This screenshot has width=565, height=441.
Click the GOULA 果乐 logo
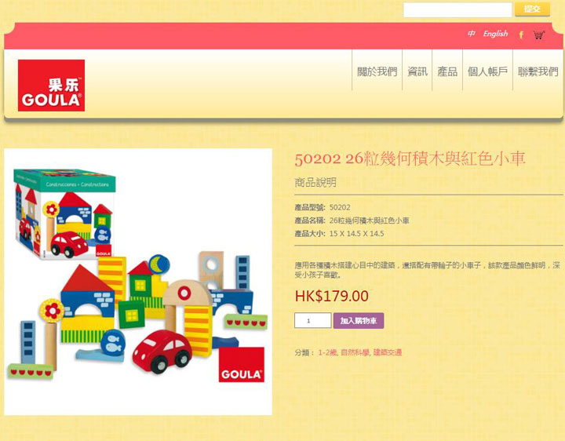[x=51, y=86]
